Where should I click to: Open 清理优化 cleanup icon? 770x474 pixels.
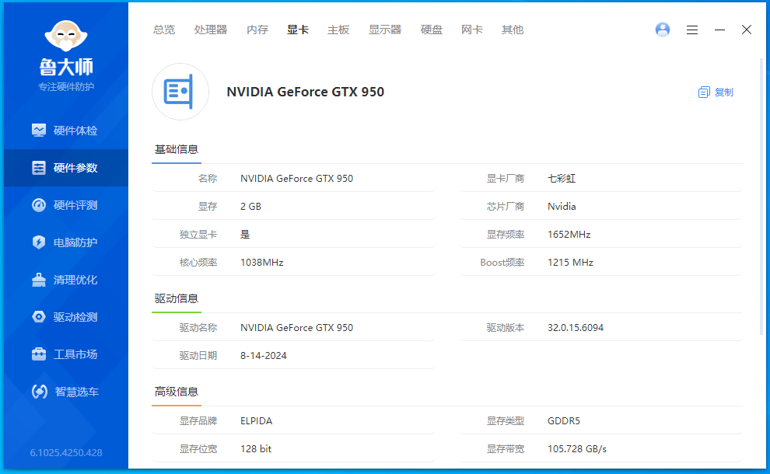tap(39, 280)
